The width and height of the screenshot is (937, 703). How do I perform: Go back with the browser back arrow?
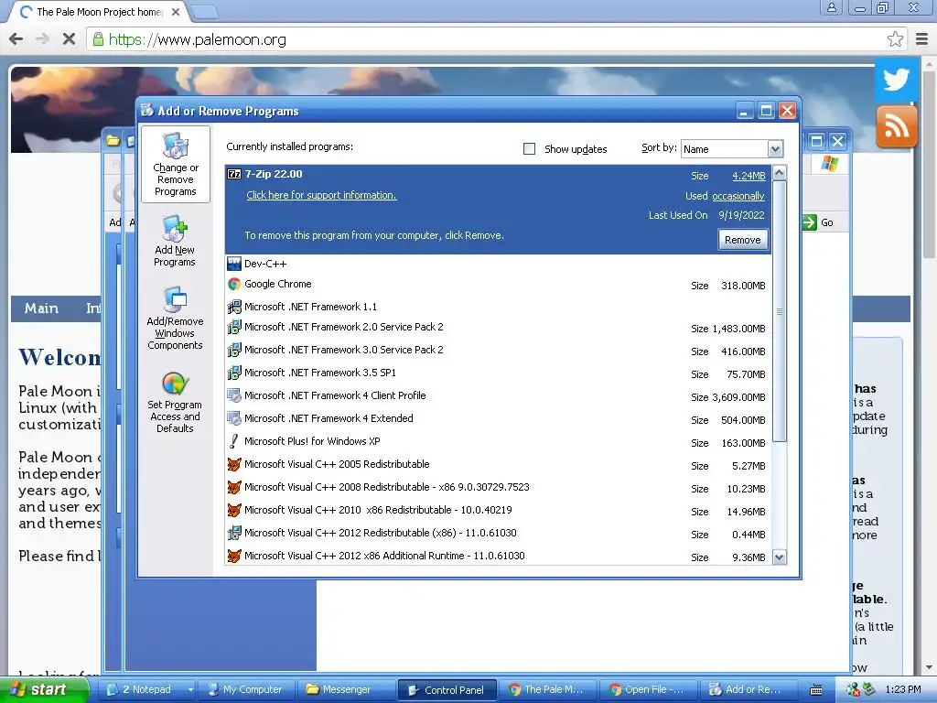(x=16, y=39)
